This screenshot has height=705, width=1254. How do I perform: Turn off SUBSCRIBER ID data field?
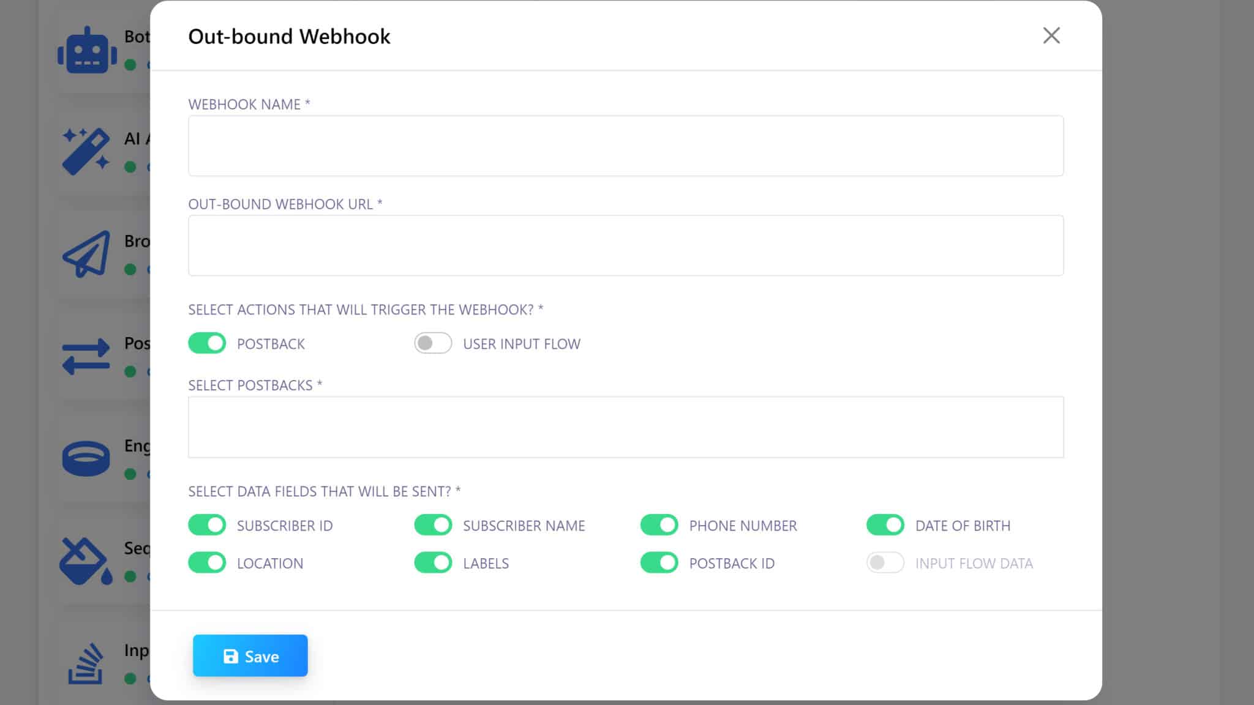pyautogui.click(x=207, y=525)
